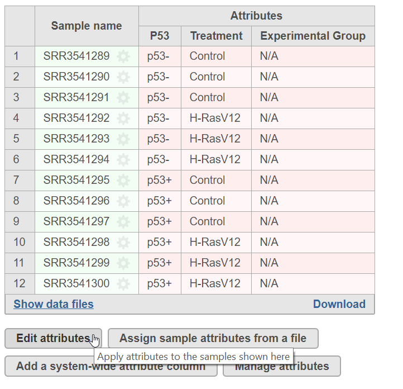Click the Download link
403x389 pixels.
339,304
